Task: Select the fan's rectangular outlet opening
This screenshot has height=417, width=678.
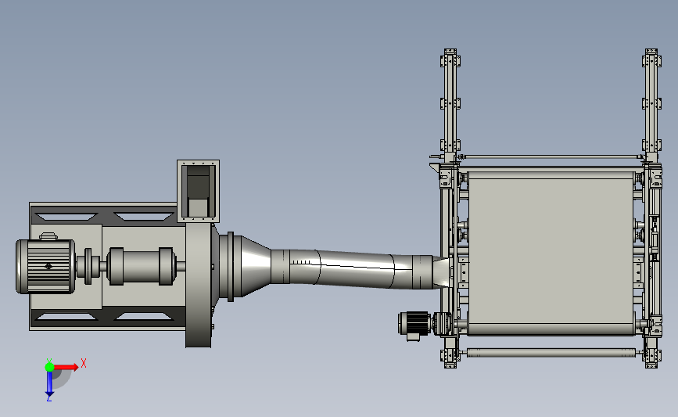Action: (x=198, y=190)
